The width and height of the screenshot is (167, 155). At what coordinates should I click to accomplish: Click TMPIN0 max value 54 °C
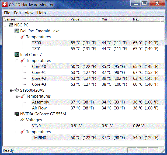[146, 138]
